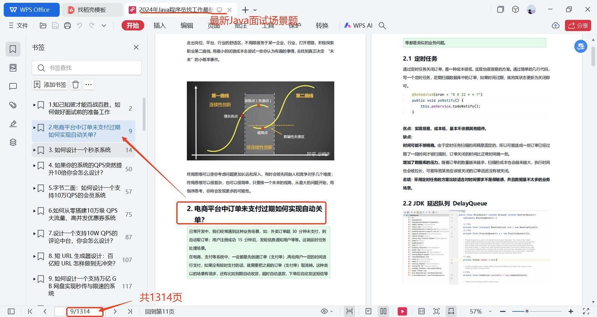Click 回到第11页 link in status bar
The height and width of the screenshot is (317, 597).
pos(160,312)
